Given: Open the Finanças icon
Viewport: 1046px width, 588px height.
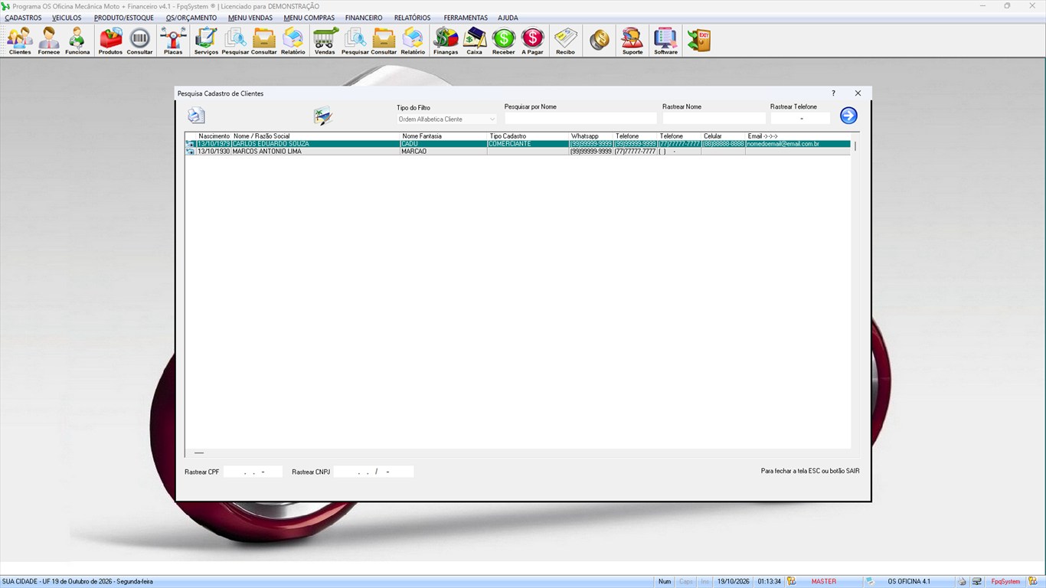Looking at the screenshot, I should coord(446,41).
